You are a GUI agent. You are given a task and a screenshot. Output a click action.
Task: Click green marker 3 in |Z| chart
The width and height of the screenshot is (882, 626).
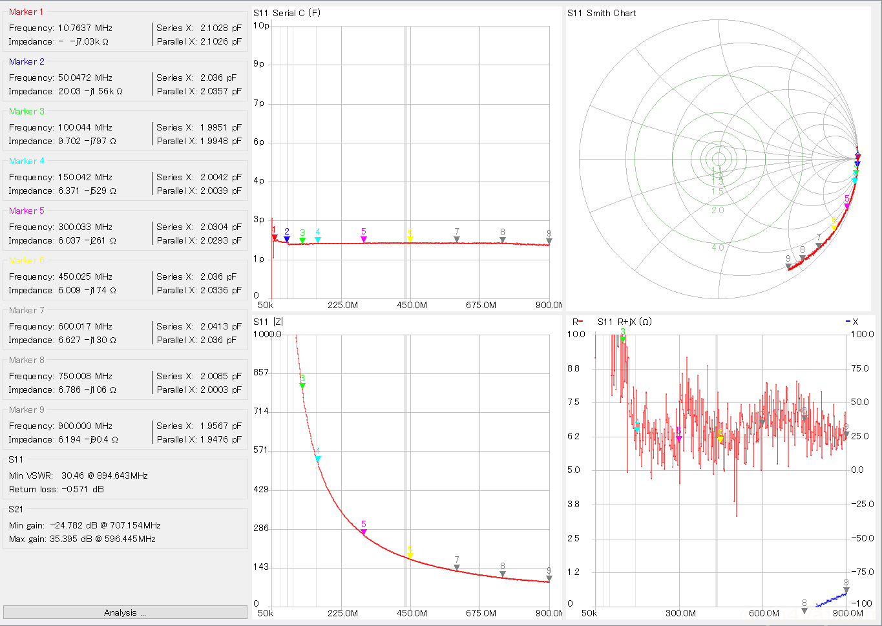pos(302,386)
